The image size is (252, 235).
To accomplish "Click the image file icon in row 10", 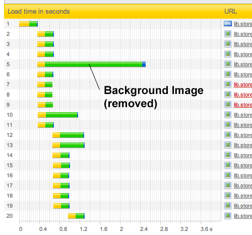I will click(x=228, y=115).
